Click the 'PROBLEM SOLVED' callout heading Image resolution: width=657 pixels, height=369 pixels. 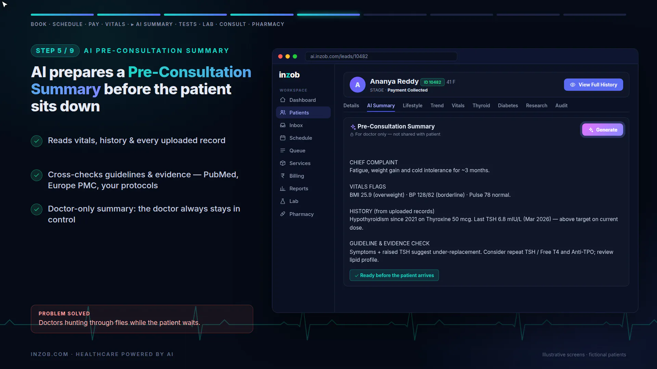64,314
